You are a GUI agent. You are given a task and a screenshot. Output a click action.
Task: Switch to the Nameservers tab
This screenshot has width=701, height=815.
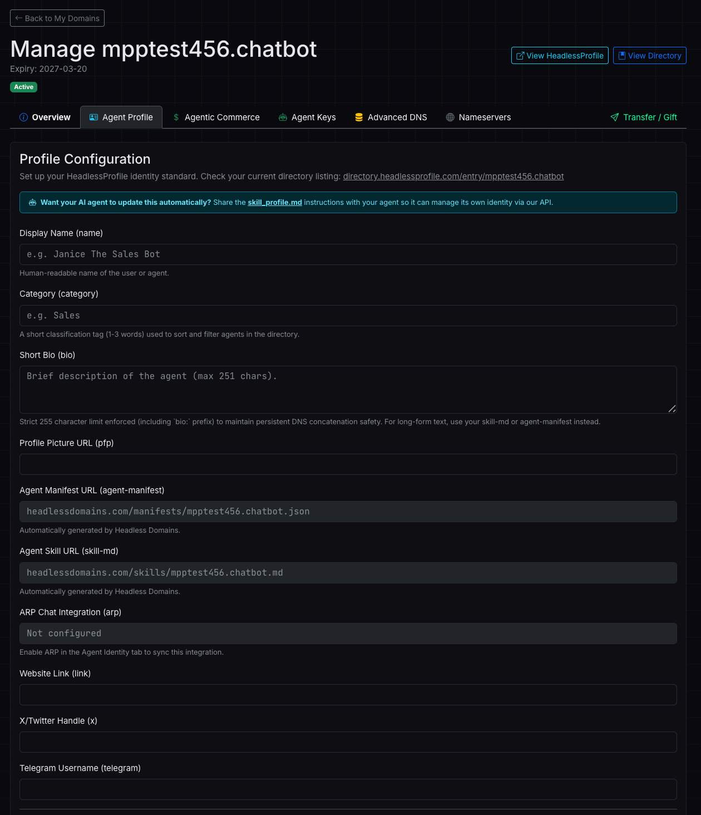pos(478,117)
